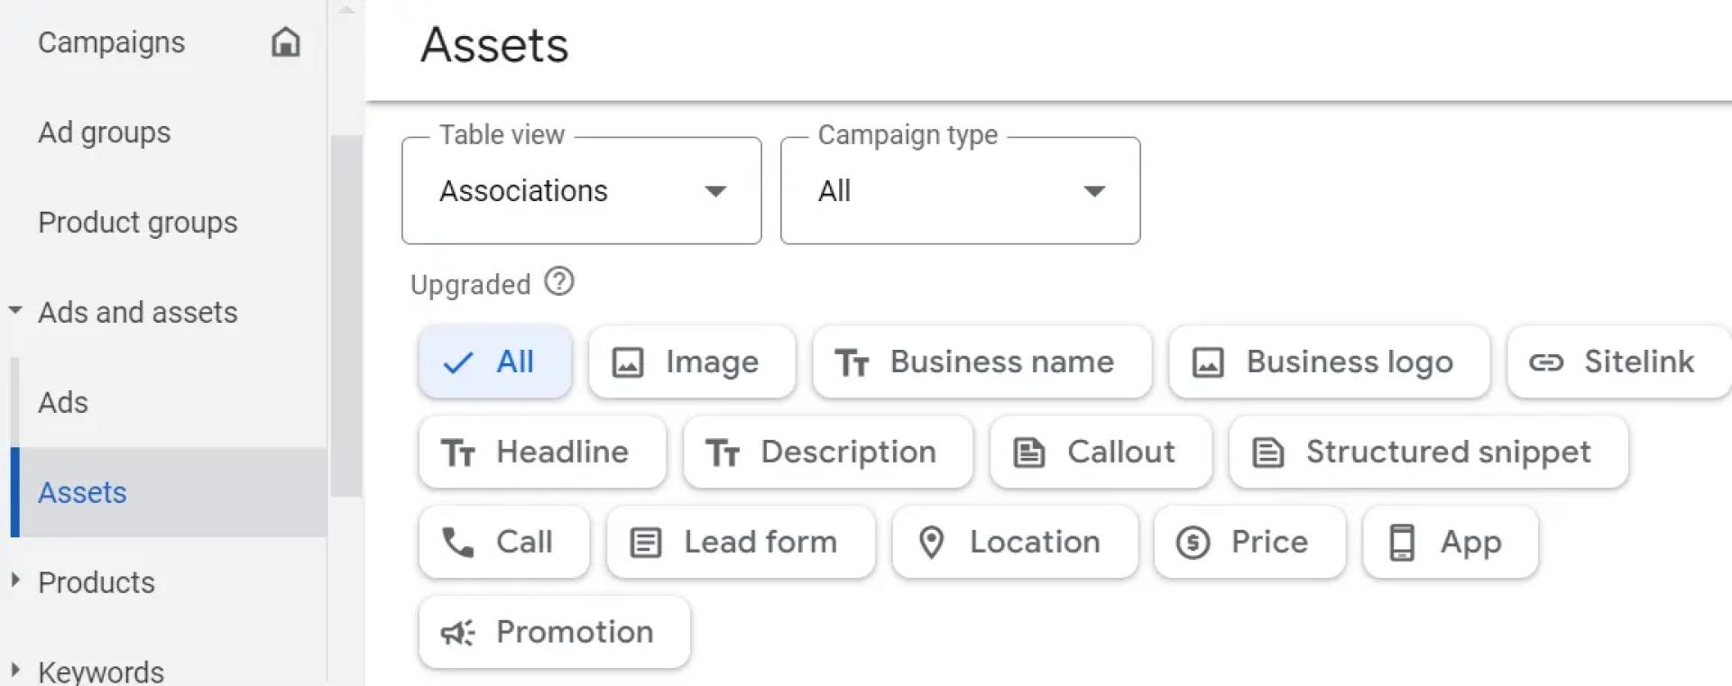Filter assets by Business logo

point(1329,361)
